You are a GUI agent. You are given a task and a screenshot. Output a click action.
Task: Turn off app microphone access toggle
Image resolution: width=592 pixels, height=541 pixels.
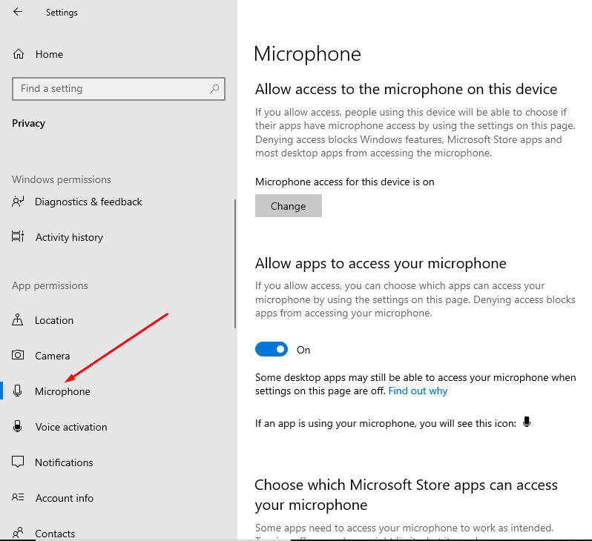tap(272, 349)
